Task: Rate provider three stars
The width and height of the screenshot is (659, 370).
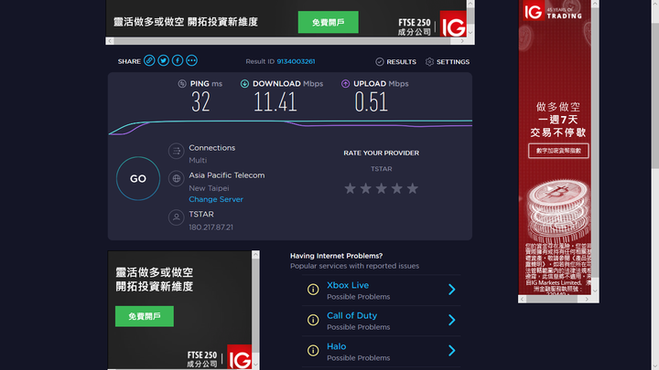Action: pyautogui.click(x=381, y=188)
